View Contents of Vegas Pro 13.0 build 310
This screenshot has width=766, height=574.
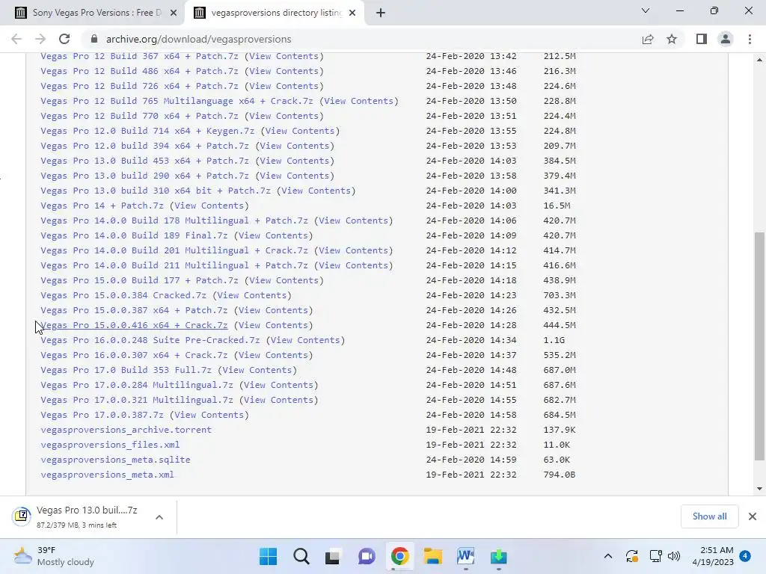click(316, 191)
